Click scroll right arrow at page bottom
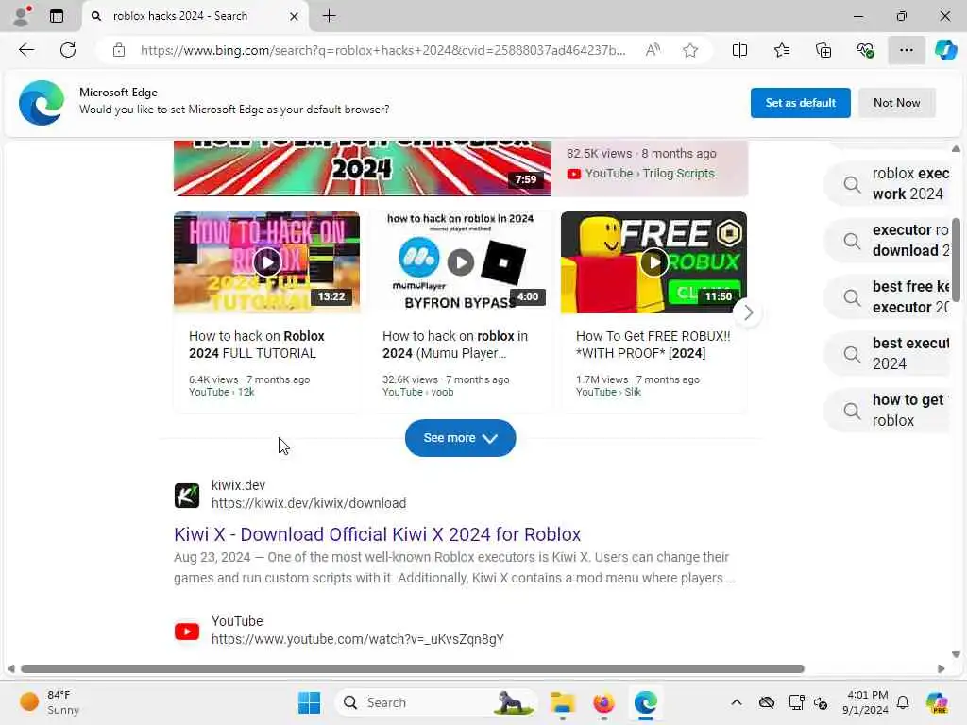Screen dimensions: 967x725 click(942, 669)
